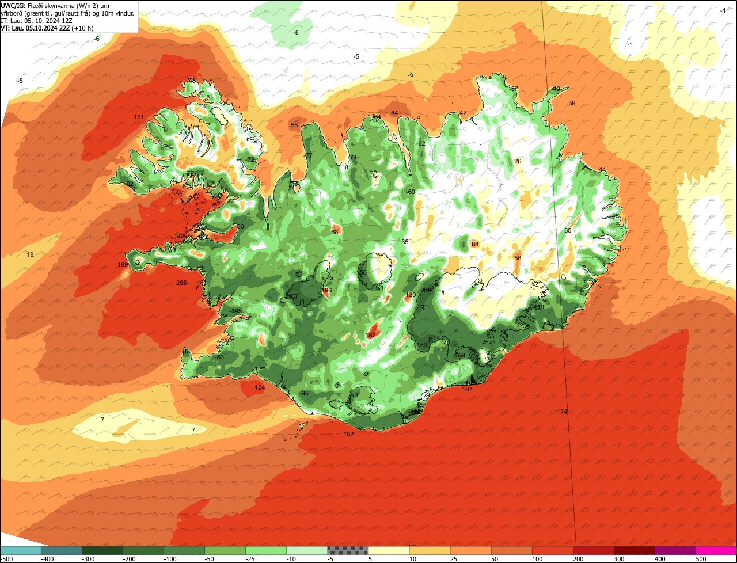Click the purple 400 legend swatch

pos(675,551)
